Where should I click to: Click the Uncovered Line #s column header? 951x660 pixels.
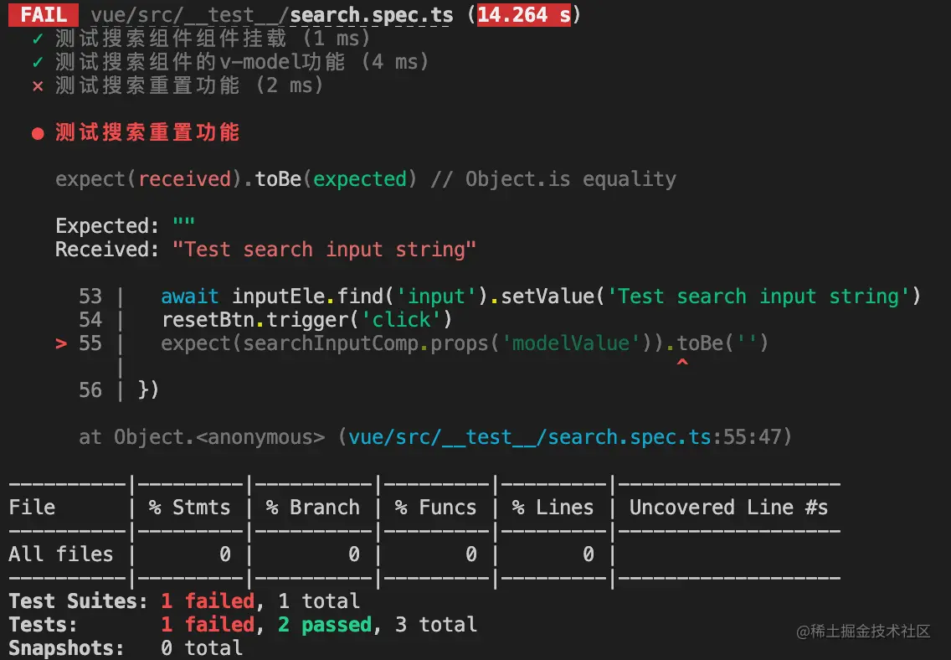tap(728, 507)
